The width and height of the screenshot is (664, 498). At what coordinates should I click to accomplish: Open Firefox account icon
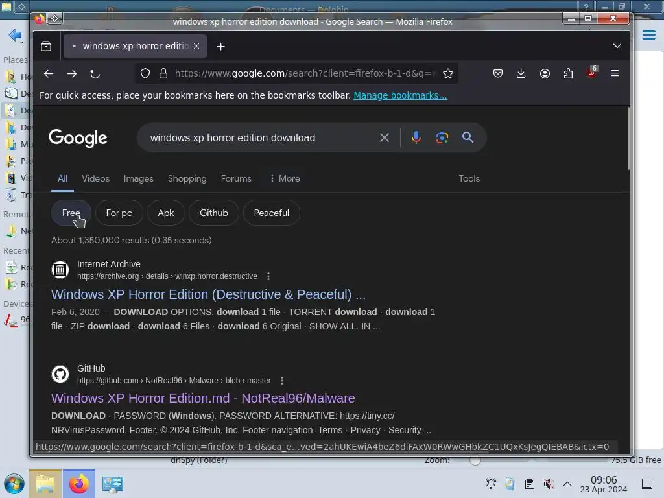545,73
